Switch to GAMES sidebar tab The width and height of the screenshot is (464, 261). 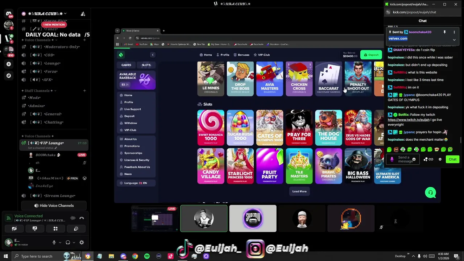(x=126, y=65)
